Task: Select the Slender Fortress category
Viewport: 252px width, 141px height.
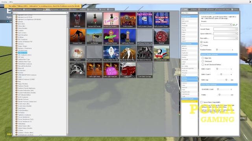Action: click(23, 99)
